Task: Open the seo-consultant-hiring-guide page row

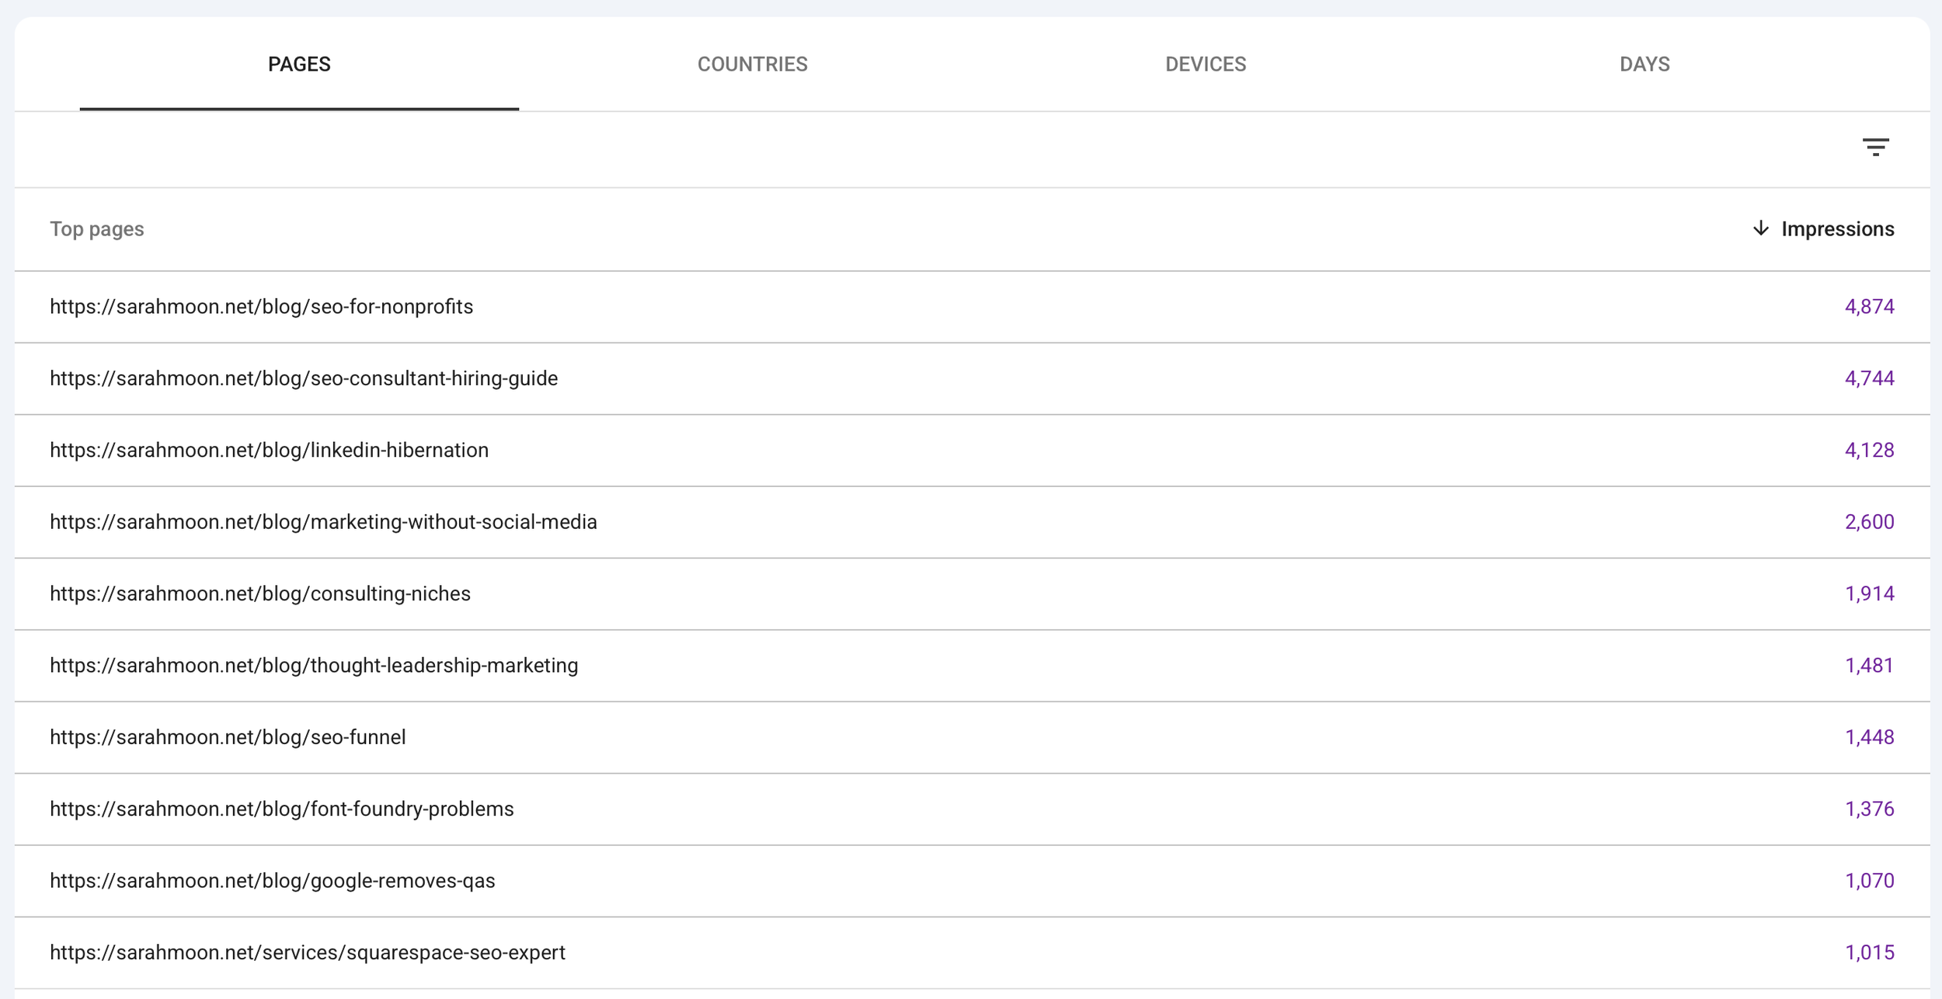Action: [972, 378]
